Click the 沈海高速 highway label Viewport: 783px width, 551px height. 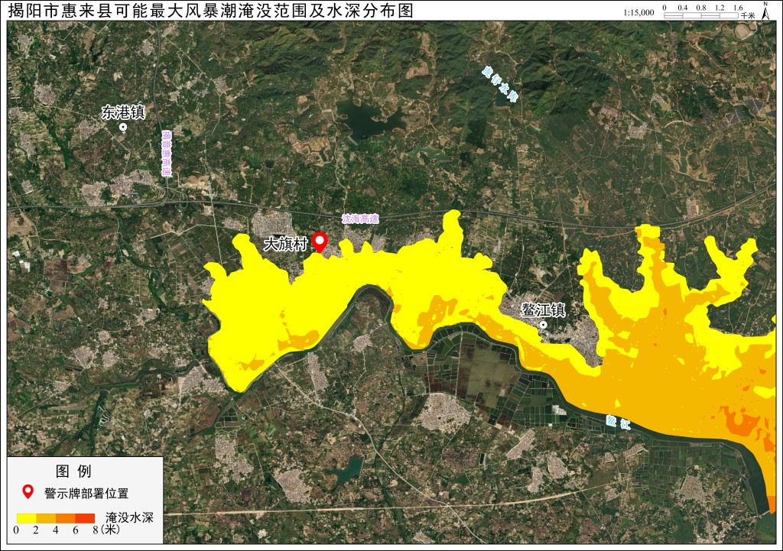click(360, 219)
